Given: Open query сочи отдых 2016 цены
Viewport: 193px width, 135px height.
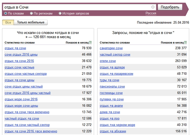Looking at the screenshot, I should 21,55.
